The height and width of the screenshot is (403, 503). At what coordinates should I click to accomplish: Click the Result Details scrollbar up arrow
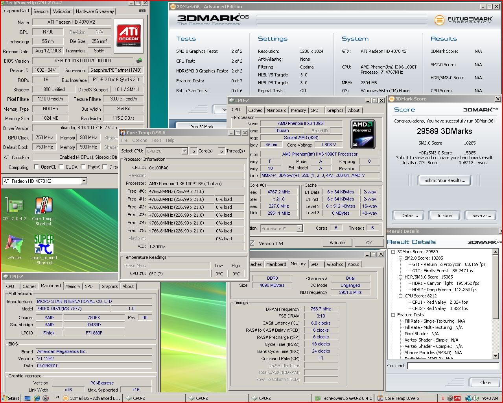(x=496, y=251)
